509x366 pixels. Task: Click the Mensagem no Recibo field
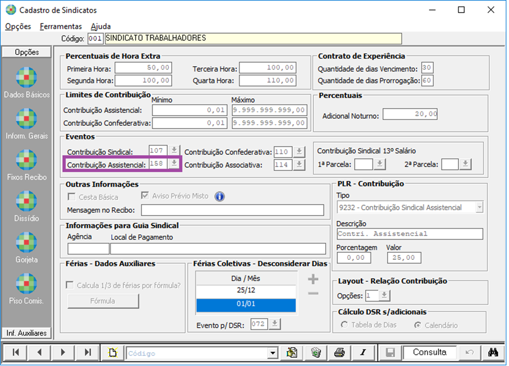[232, 210]
